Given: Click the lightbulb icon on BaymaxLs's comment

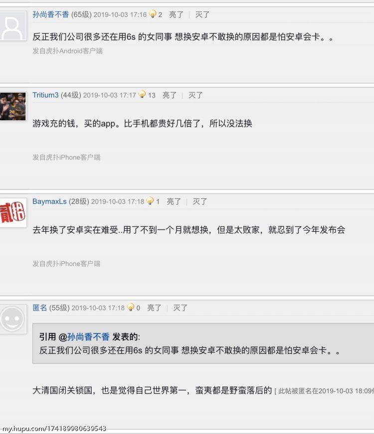Looking at the screenshot, I should 150,201.
